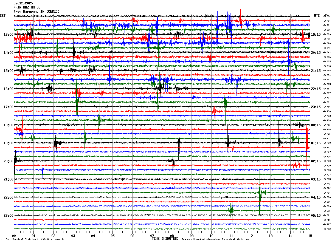Click minute tick label 06 on bottom axis
The width and height of the screenshot is (332, 243).
point(132,236)
